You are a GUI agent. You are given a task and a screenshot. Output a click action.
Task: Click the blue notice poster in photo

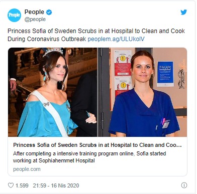(165, 74)
